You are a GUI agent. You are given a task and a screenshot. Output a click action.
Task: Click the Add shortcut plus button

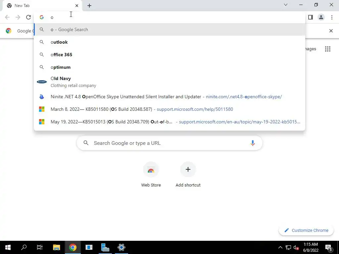(x=188, y=169)
